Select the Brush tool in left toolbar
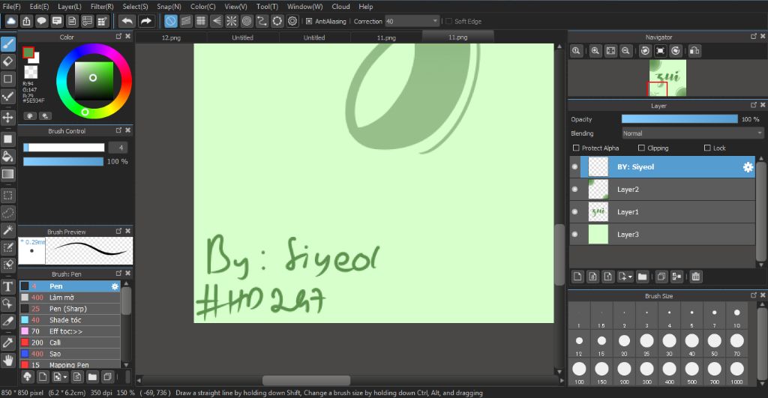This screenshot has height=398, width=768. click(7, 44)
